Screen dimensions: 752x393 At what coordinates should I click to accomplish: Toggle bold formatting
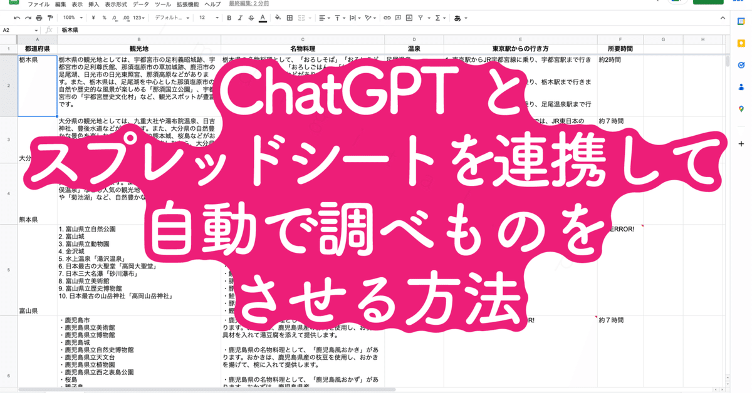229,18
